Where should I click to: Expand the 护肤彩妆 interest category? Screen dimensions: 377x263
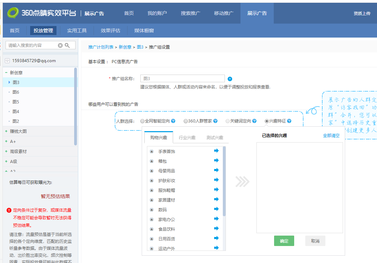[x=152, y=181]
